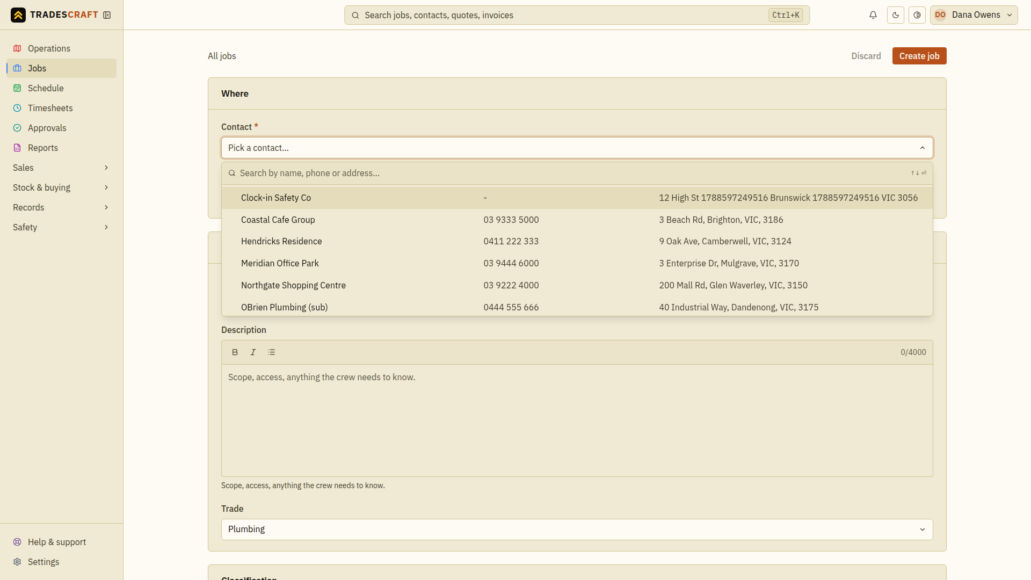
Task: Select Hendricks Residence contact
Action: pyautogui.click(x=577, y=241)
